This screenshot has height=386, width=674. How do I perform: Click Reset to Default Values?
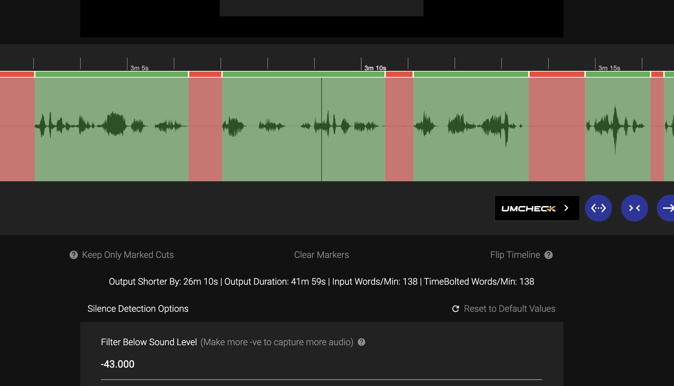pyautogui.click(x=510, y=309)
